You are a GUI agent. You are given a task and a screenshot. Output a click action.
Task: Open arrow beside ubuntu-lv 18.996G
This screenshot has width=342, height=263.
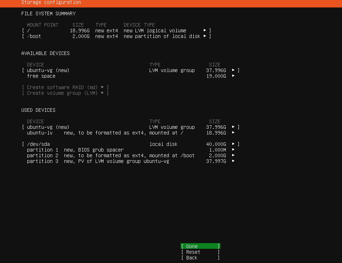pos(233,132)
